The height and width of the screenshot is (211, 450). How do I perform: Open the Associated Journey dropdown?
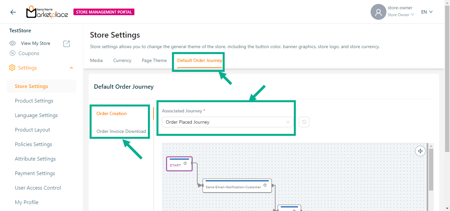227,122
